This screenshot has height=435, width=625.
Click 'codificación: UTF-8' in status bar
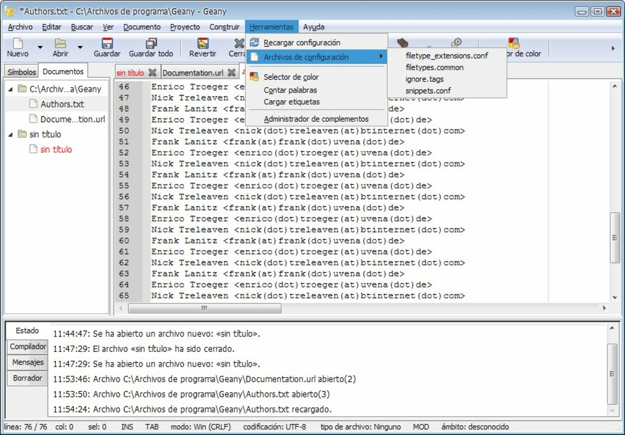(x=274, y=427)
